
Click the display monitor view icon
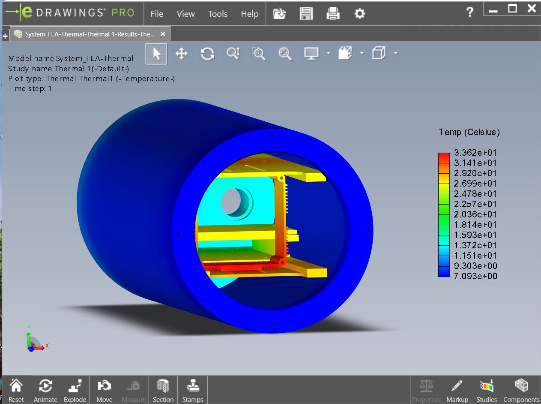[x=311, y=54]
